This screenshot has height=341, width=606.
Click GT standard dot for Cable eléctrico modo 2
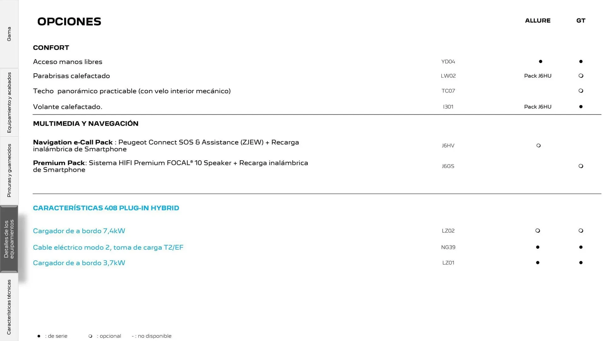coord(581,247)
